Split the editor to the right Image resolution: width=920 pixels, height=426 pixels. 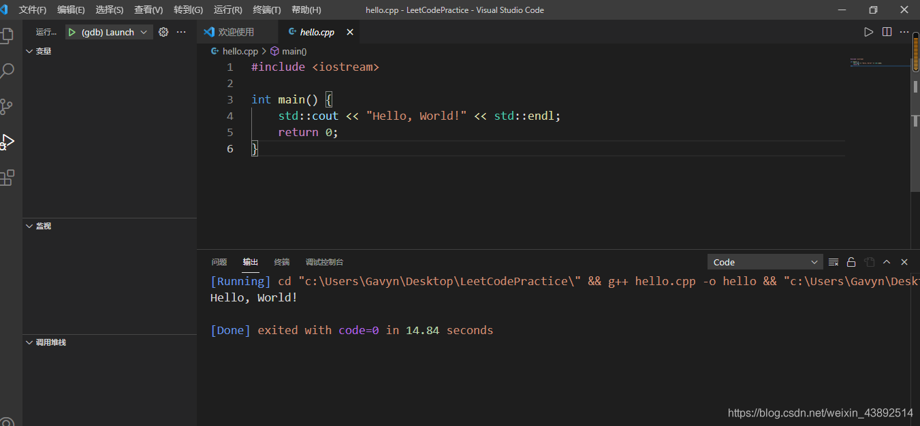pos(887,32)
